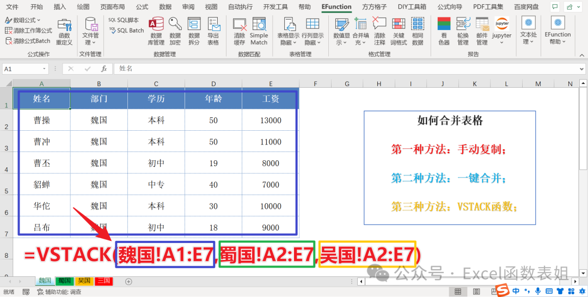Expand the formula bar chevron
The image size is (588, 297).
(581, 69)
